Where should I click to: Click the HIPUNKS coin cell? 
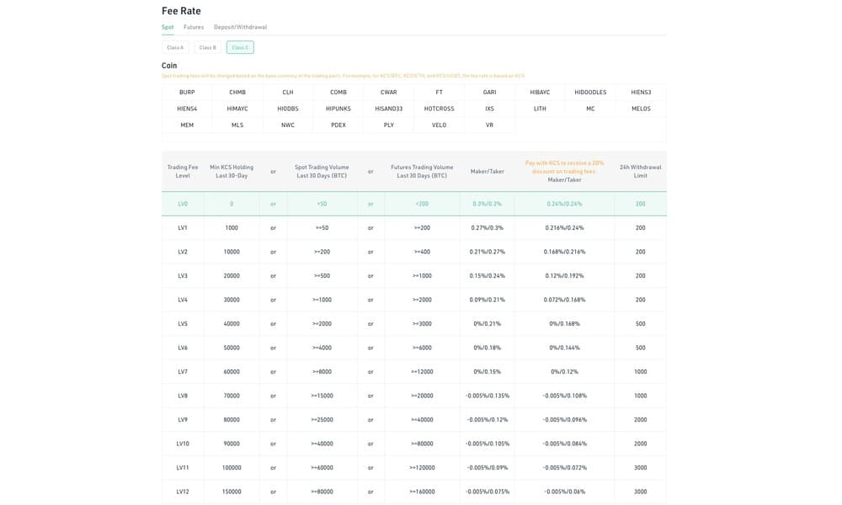coord(338,109)
